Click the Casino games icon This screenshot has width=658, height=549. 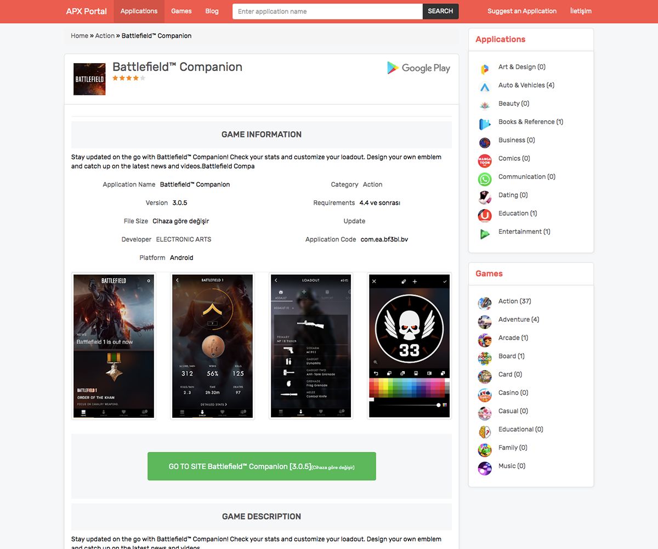[x=485, y=395]
